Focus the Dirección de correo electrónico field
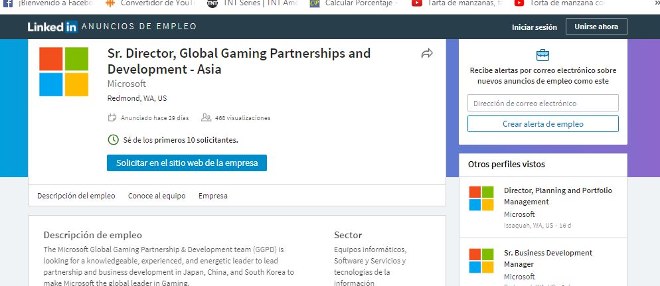660x286 pixels. [542, 104]
